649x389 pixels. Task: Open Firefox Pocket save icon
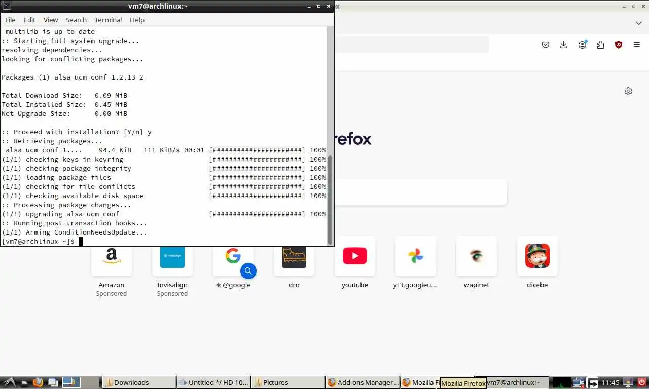(546, 45)
